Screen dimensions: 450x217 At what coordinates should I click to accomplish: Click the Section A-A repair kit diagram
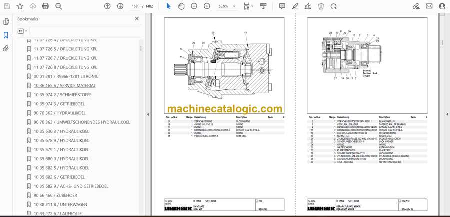pos(367,66)
